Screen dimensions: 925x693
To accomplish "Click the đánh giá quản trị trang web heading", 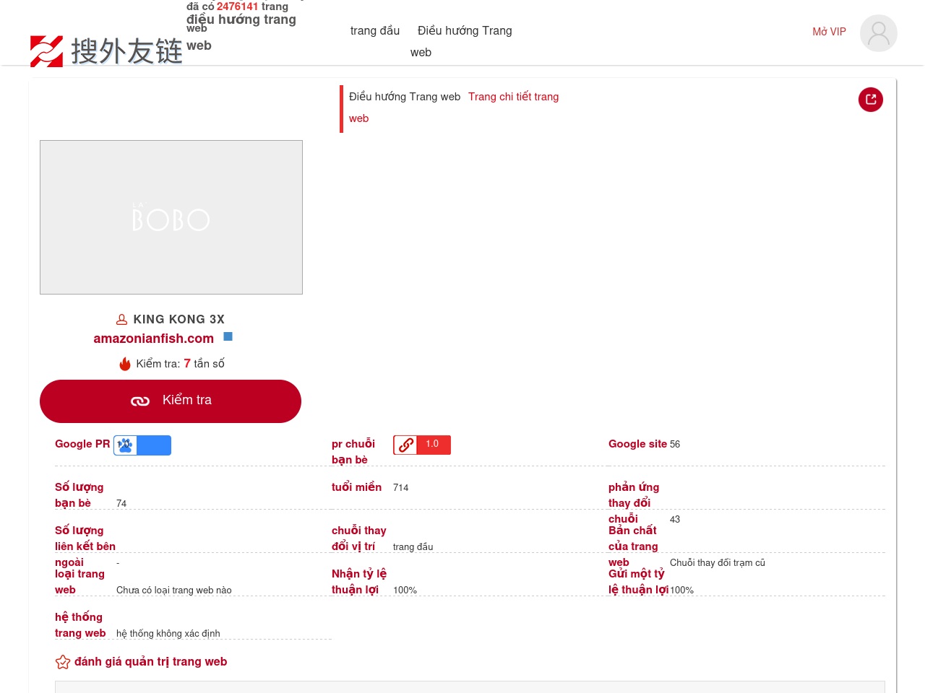I will click(x=151, y=662).
